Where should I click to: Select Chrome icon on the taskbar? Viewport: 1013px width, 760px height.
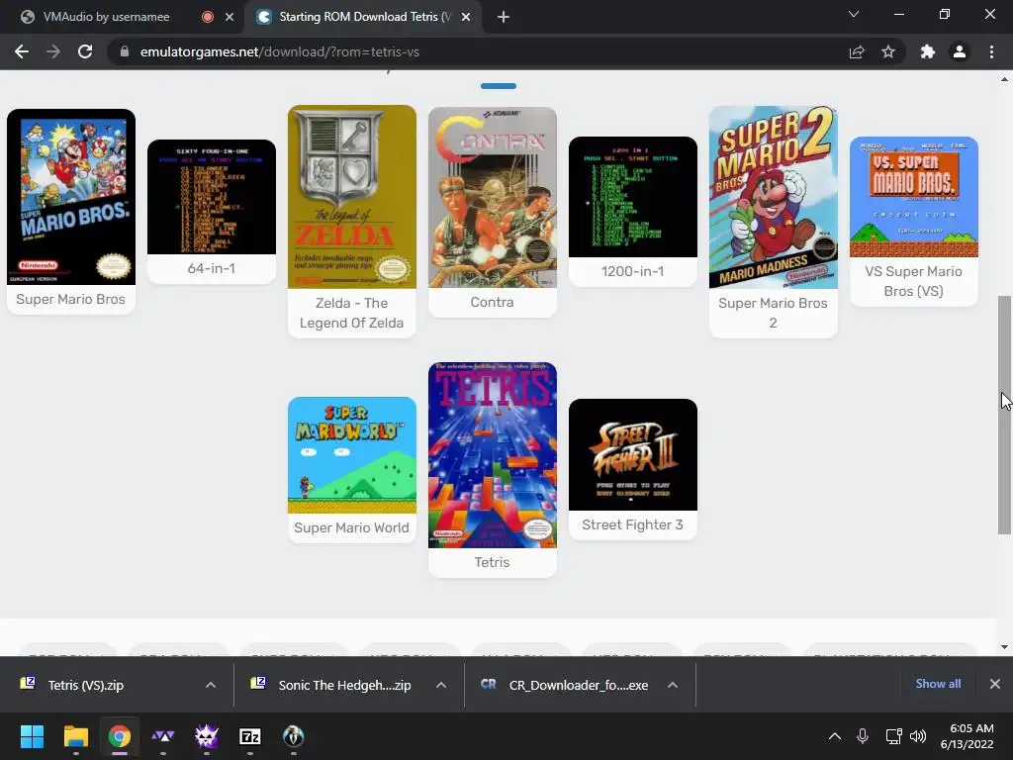[x=120, y=736]
